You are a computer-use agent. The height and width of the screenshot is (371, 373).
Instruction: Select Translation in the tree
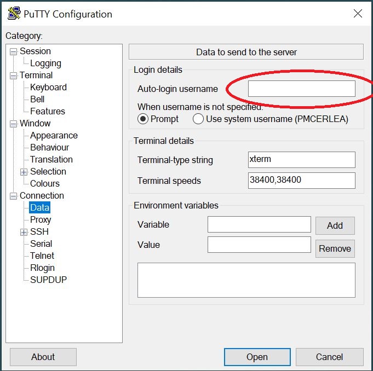[51, 159]
